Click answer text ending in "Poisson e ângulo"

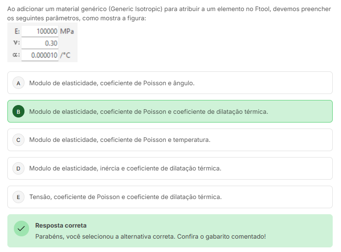(112, 83)
